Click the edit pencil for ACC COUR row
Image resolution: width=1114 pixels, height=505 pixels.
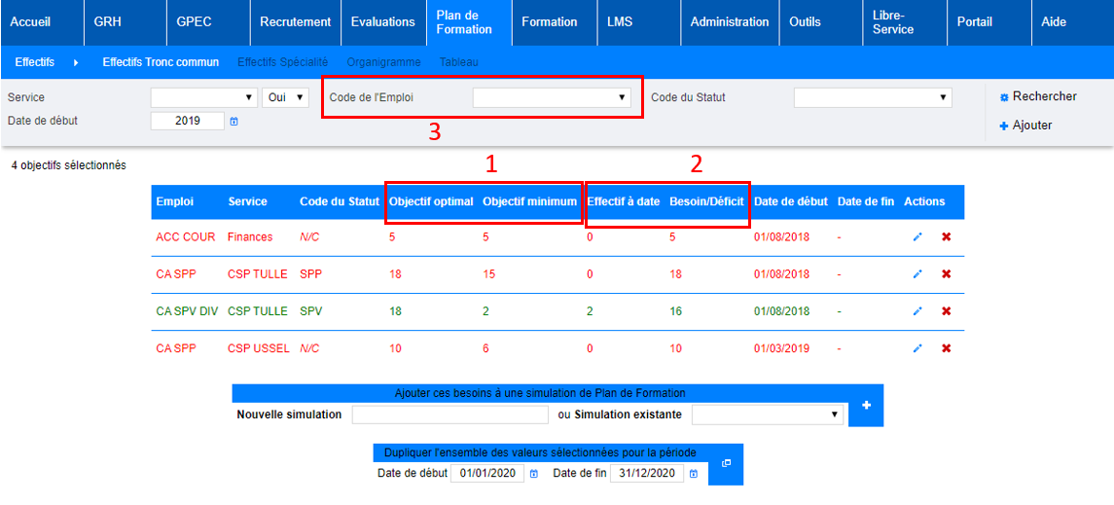916,237
